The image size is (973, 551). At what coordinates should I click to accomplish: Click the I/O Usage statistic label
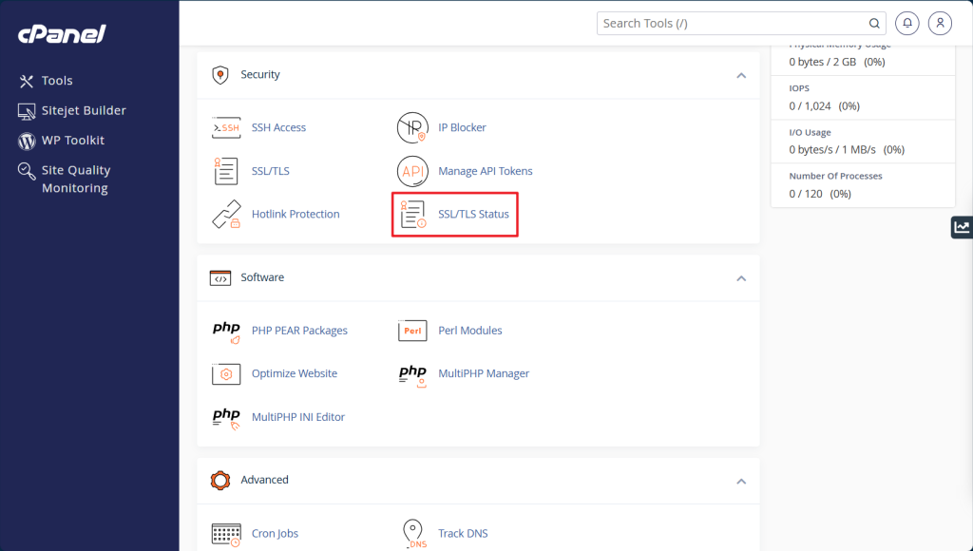point(810,132)
